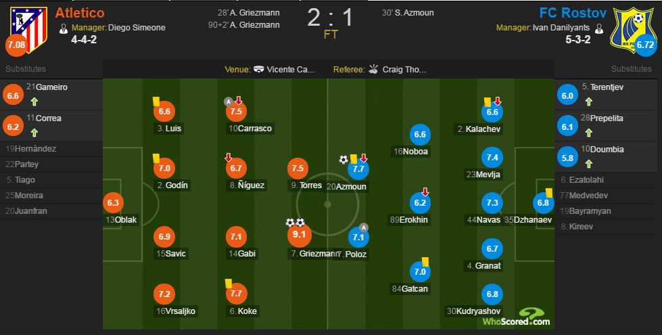
Task: Click Doumbia's 5.8 substitute rating
Action: (568, 158)
